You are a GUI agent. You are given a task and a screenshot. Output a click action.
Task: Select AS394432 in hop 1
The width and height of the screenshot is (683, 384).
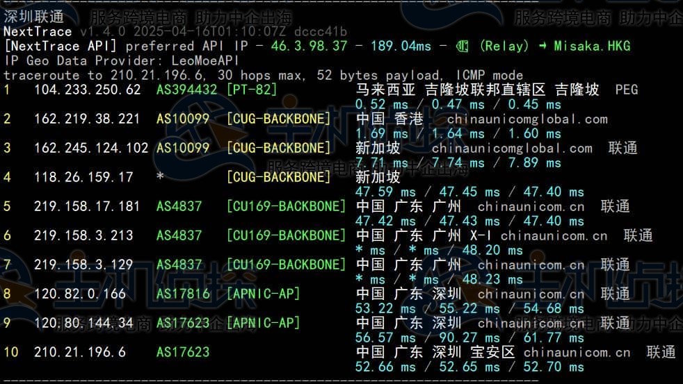click(x=187, y=90)
